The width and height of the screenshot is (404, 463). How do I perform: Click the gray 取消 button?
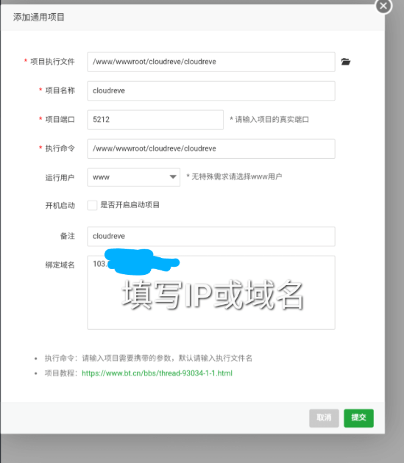pyautogui.click(x=324, y=418)
